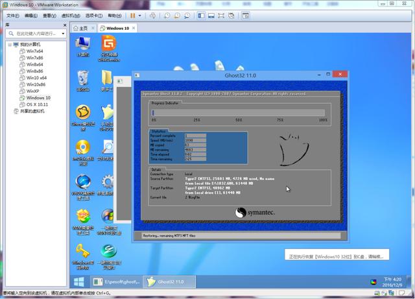Open the 虚拟机(M) menu
This screenshot has height=299, width=415.
pos(71,16)
